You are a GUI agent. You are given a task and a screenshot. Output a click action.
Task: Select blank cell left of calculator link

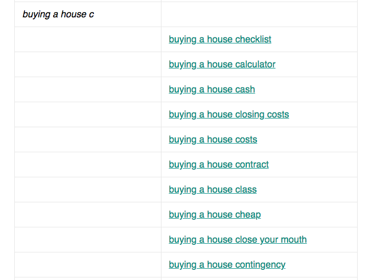[88, 64]
